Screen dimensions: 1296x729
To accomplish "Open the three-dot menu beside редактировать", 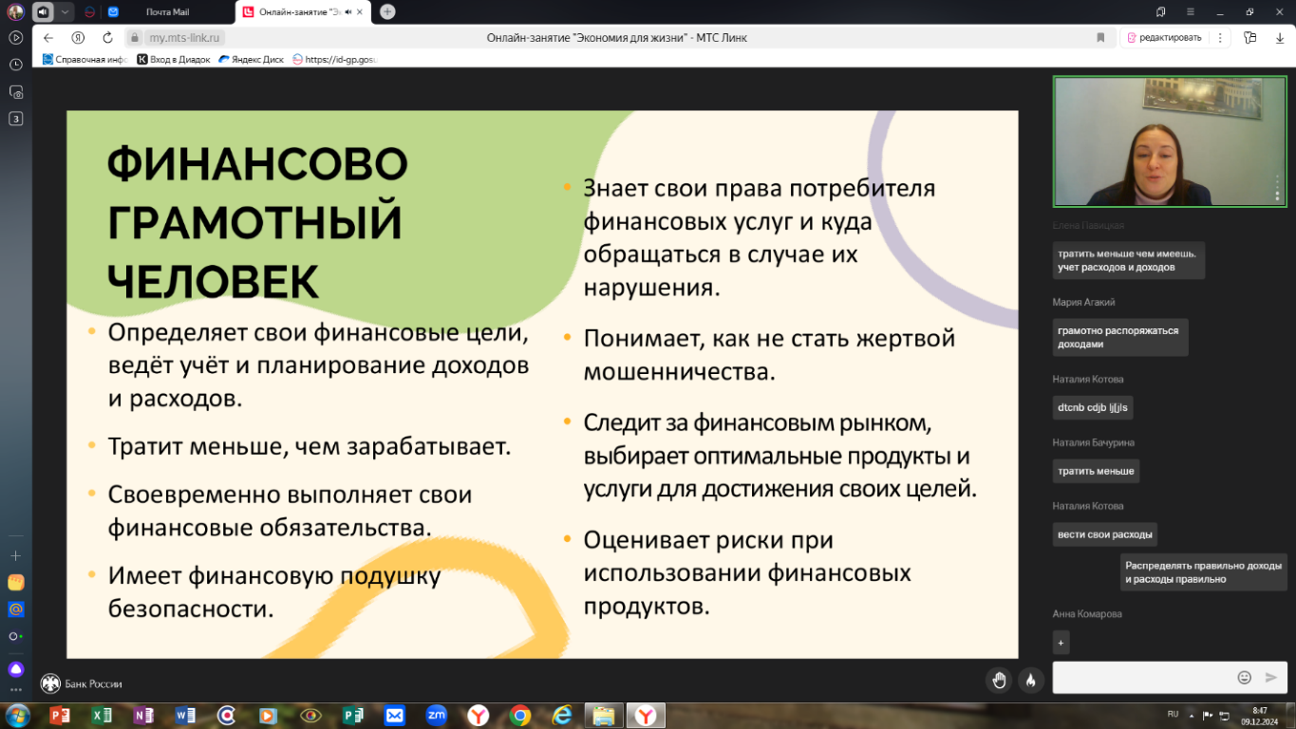I will 1218,38.
